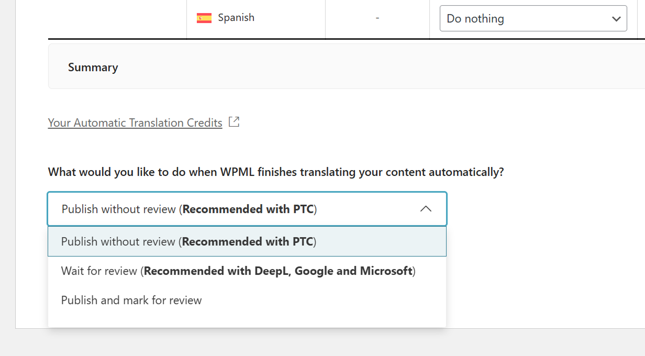Click white space right of the credits link
Image resolution: width=645 pixels, height=356 pixels.
[x=419, y=123]
